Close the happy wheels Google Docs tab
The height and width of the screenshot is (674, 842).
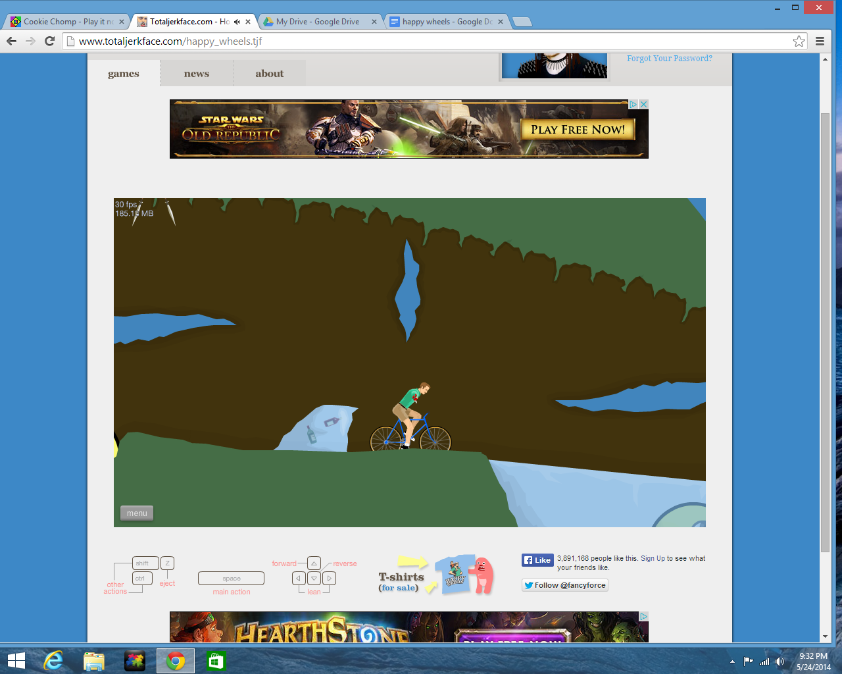tap(501, 22)
